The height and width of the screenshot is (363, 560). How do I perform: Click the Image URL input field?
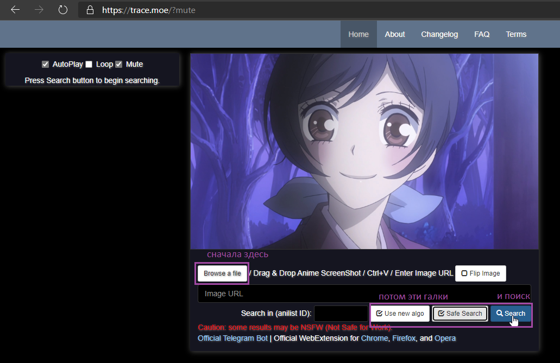click(x=364, y=294)
